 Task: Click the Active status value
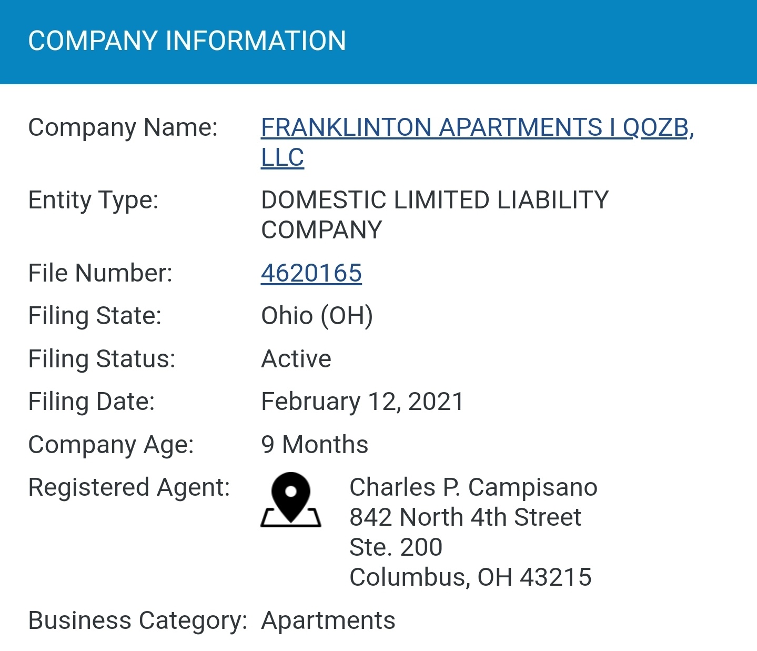tap(296, 359)
